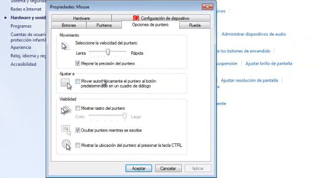Switch to the Botones tab
The width and height of the screenshot is (316, 178).
pos(69,25)
